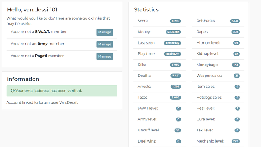Image resolution: width=261 pixels, height=147 pixels.
Task: Select the Mechanic level badge 270
Action: 236,141
